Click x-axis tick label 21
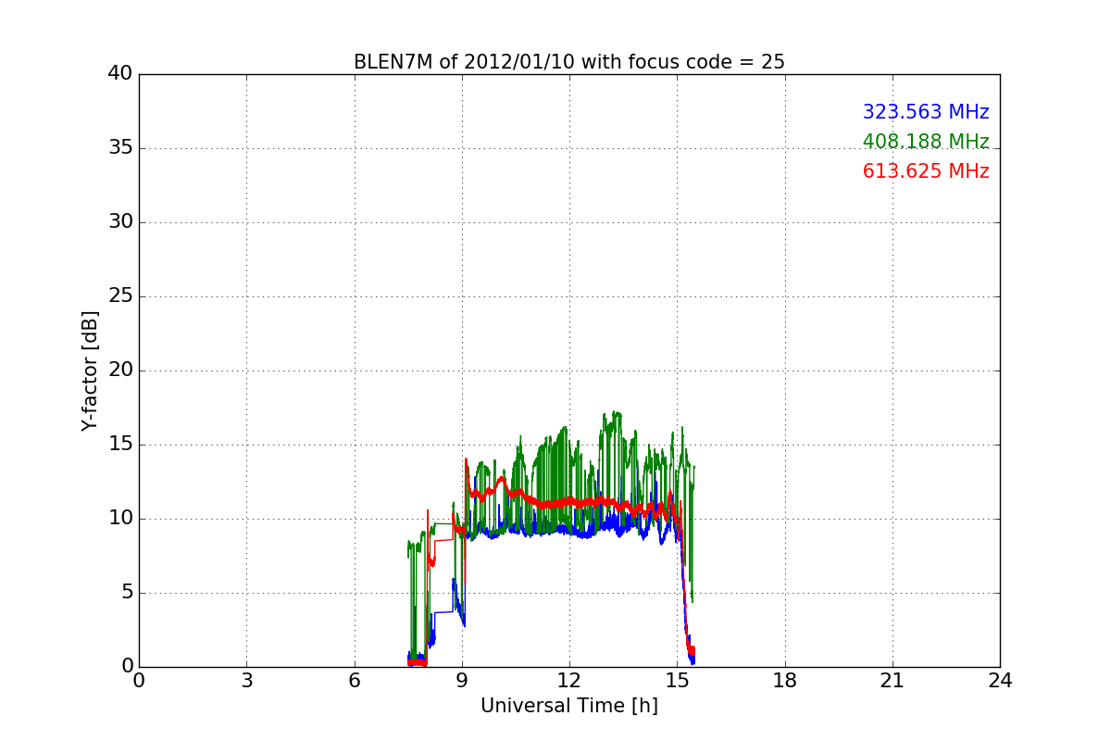The width and height of the screenshot is (1111, 741). pyautogui.click(x=892, y=681)
